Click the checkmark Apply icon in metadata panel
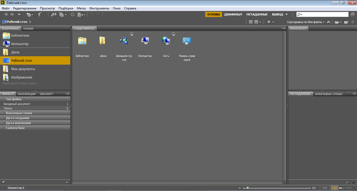Screen dimensions: 357x191 point(353,182)
